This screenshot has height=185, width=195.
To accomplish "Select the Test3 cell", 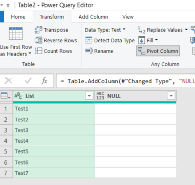I will 54,130.
